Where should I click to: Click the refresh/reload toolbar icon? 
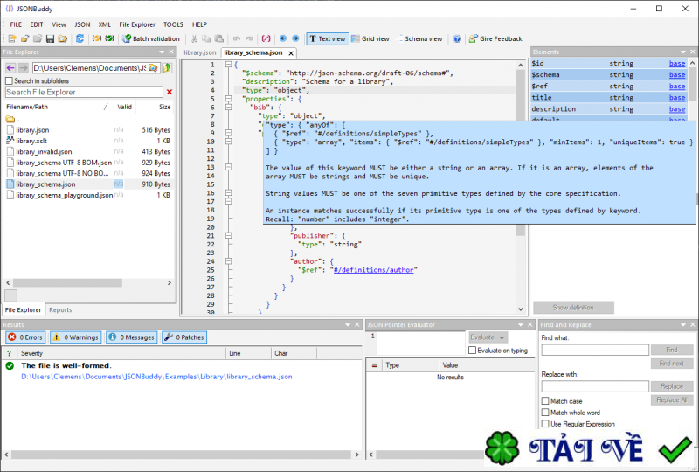(80, 38)
